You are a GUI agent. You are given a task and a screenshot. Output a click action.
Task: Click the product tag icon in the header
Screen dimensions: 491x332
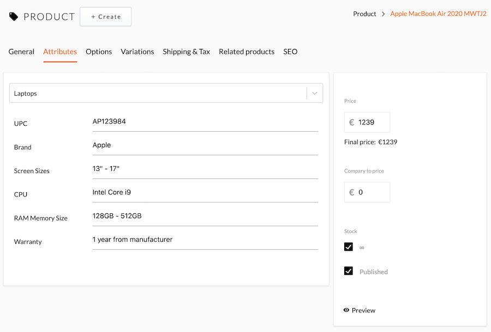[14, 16]
